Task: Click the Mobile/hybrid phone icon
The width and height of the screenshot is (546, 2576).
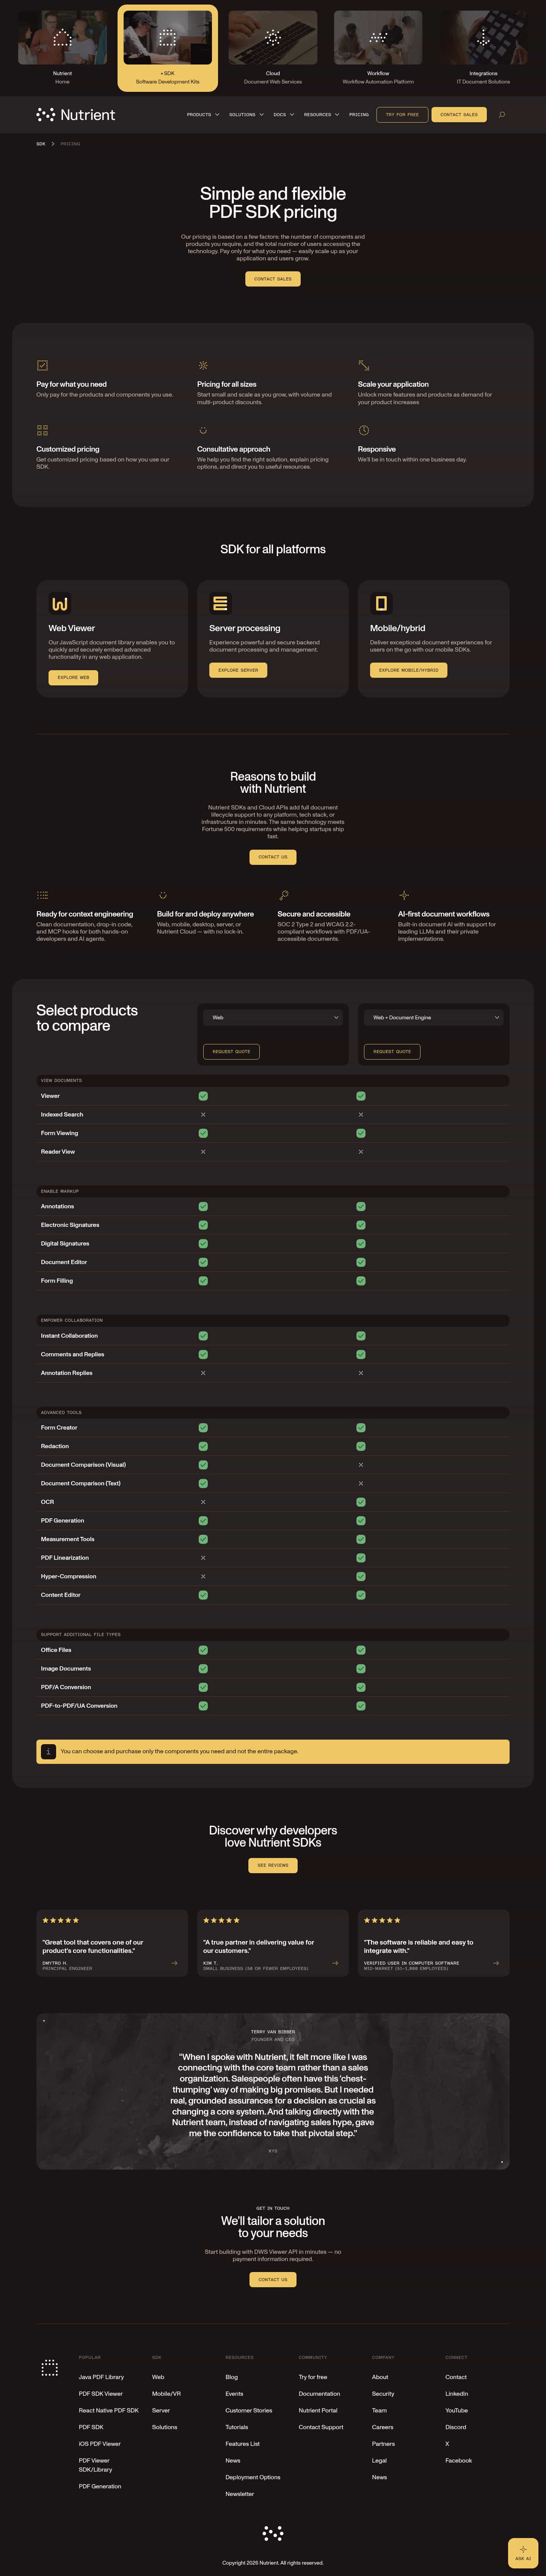Action: coord(382,603)
